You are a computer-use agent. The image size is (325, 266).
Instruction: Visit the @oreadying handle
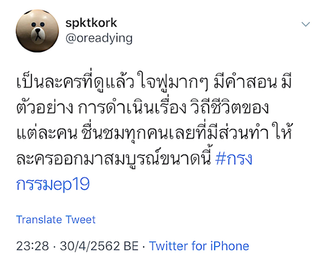[x=99, y=39]
